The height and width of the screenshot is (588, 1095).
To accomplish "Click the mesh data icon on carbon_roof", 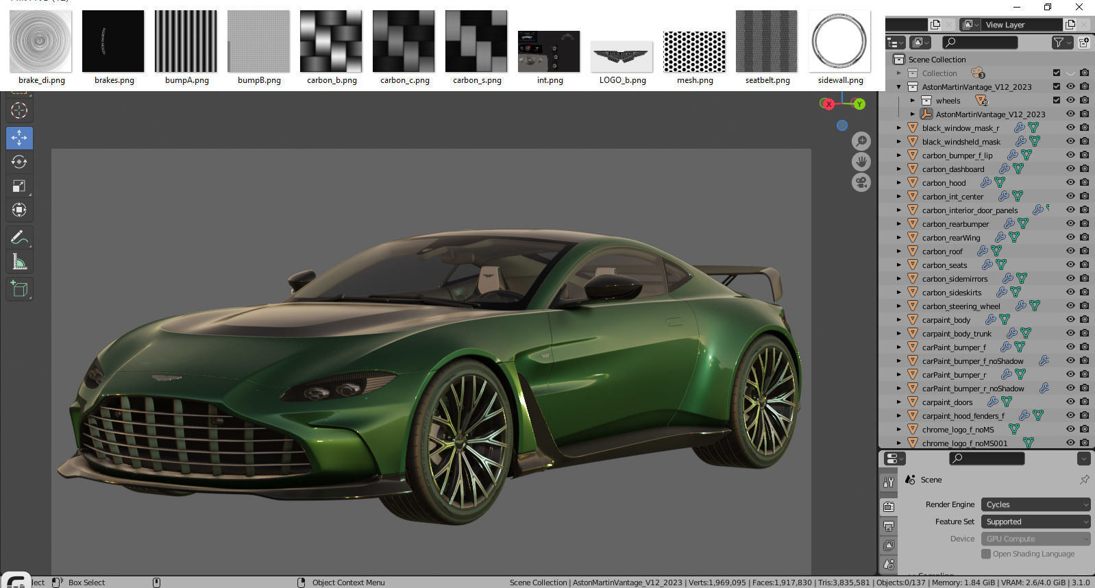I will (x=996, y=252).
